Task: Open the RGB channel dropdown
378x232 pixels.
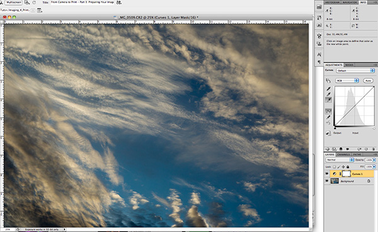Action: 347,81
